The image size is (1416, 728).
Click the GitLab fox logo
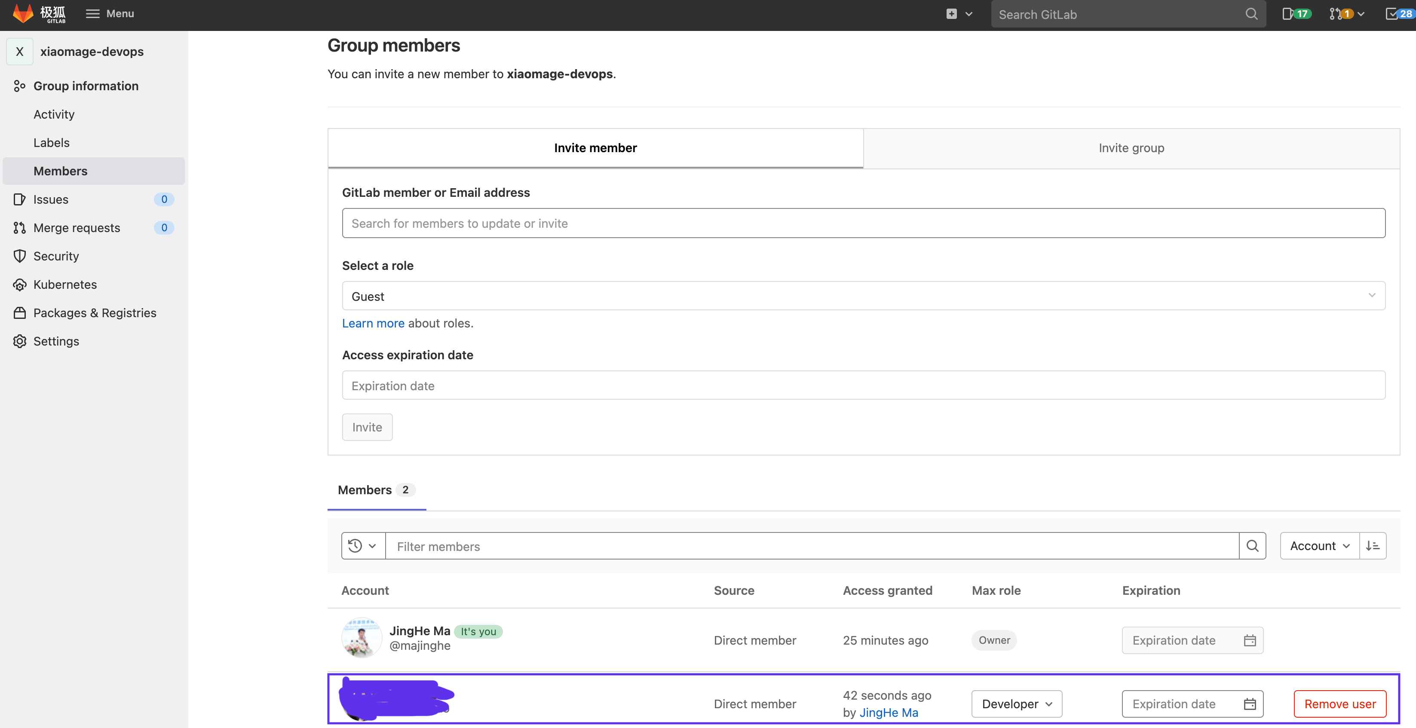(23, 14)
